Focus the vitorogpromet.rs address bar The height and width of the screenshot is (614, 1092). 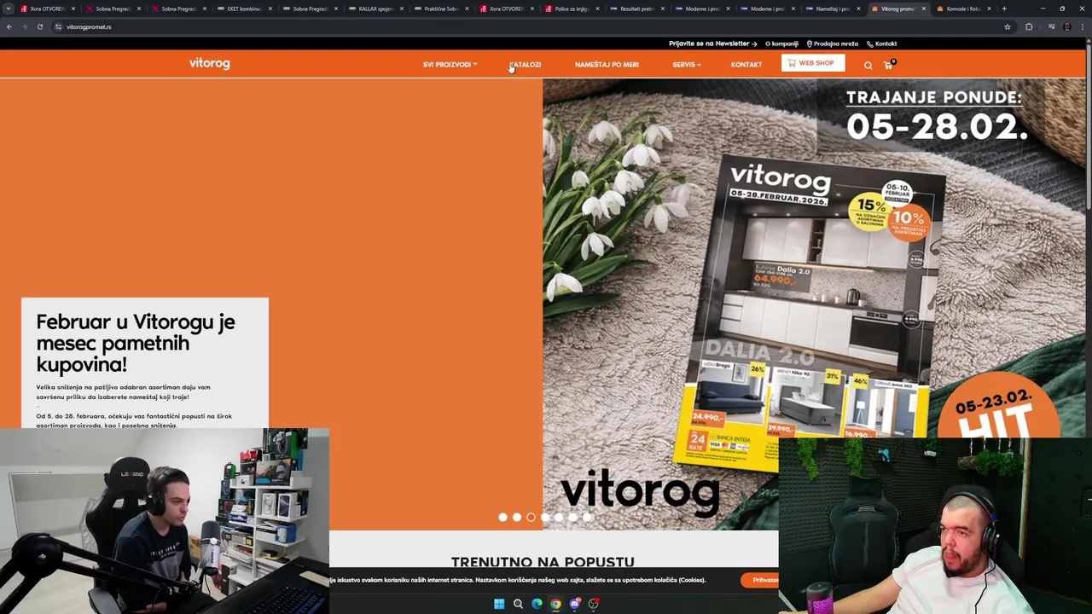(x=529, y=26)
